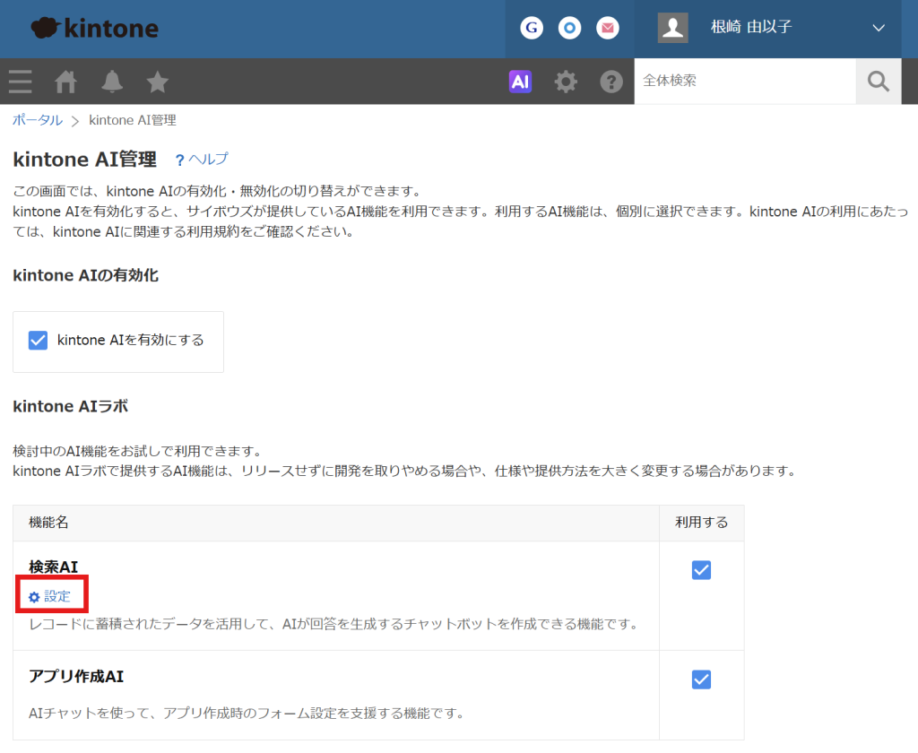Open the pink mail icon
This screenshot has width=918, height=753.
pos(608,28)
